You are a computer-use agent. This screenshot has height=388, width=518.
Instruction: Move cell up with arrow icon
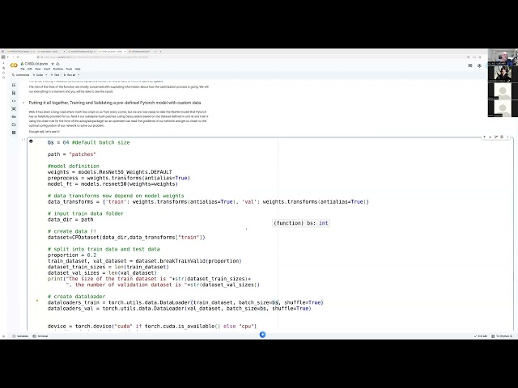click(485, 137)
